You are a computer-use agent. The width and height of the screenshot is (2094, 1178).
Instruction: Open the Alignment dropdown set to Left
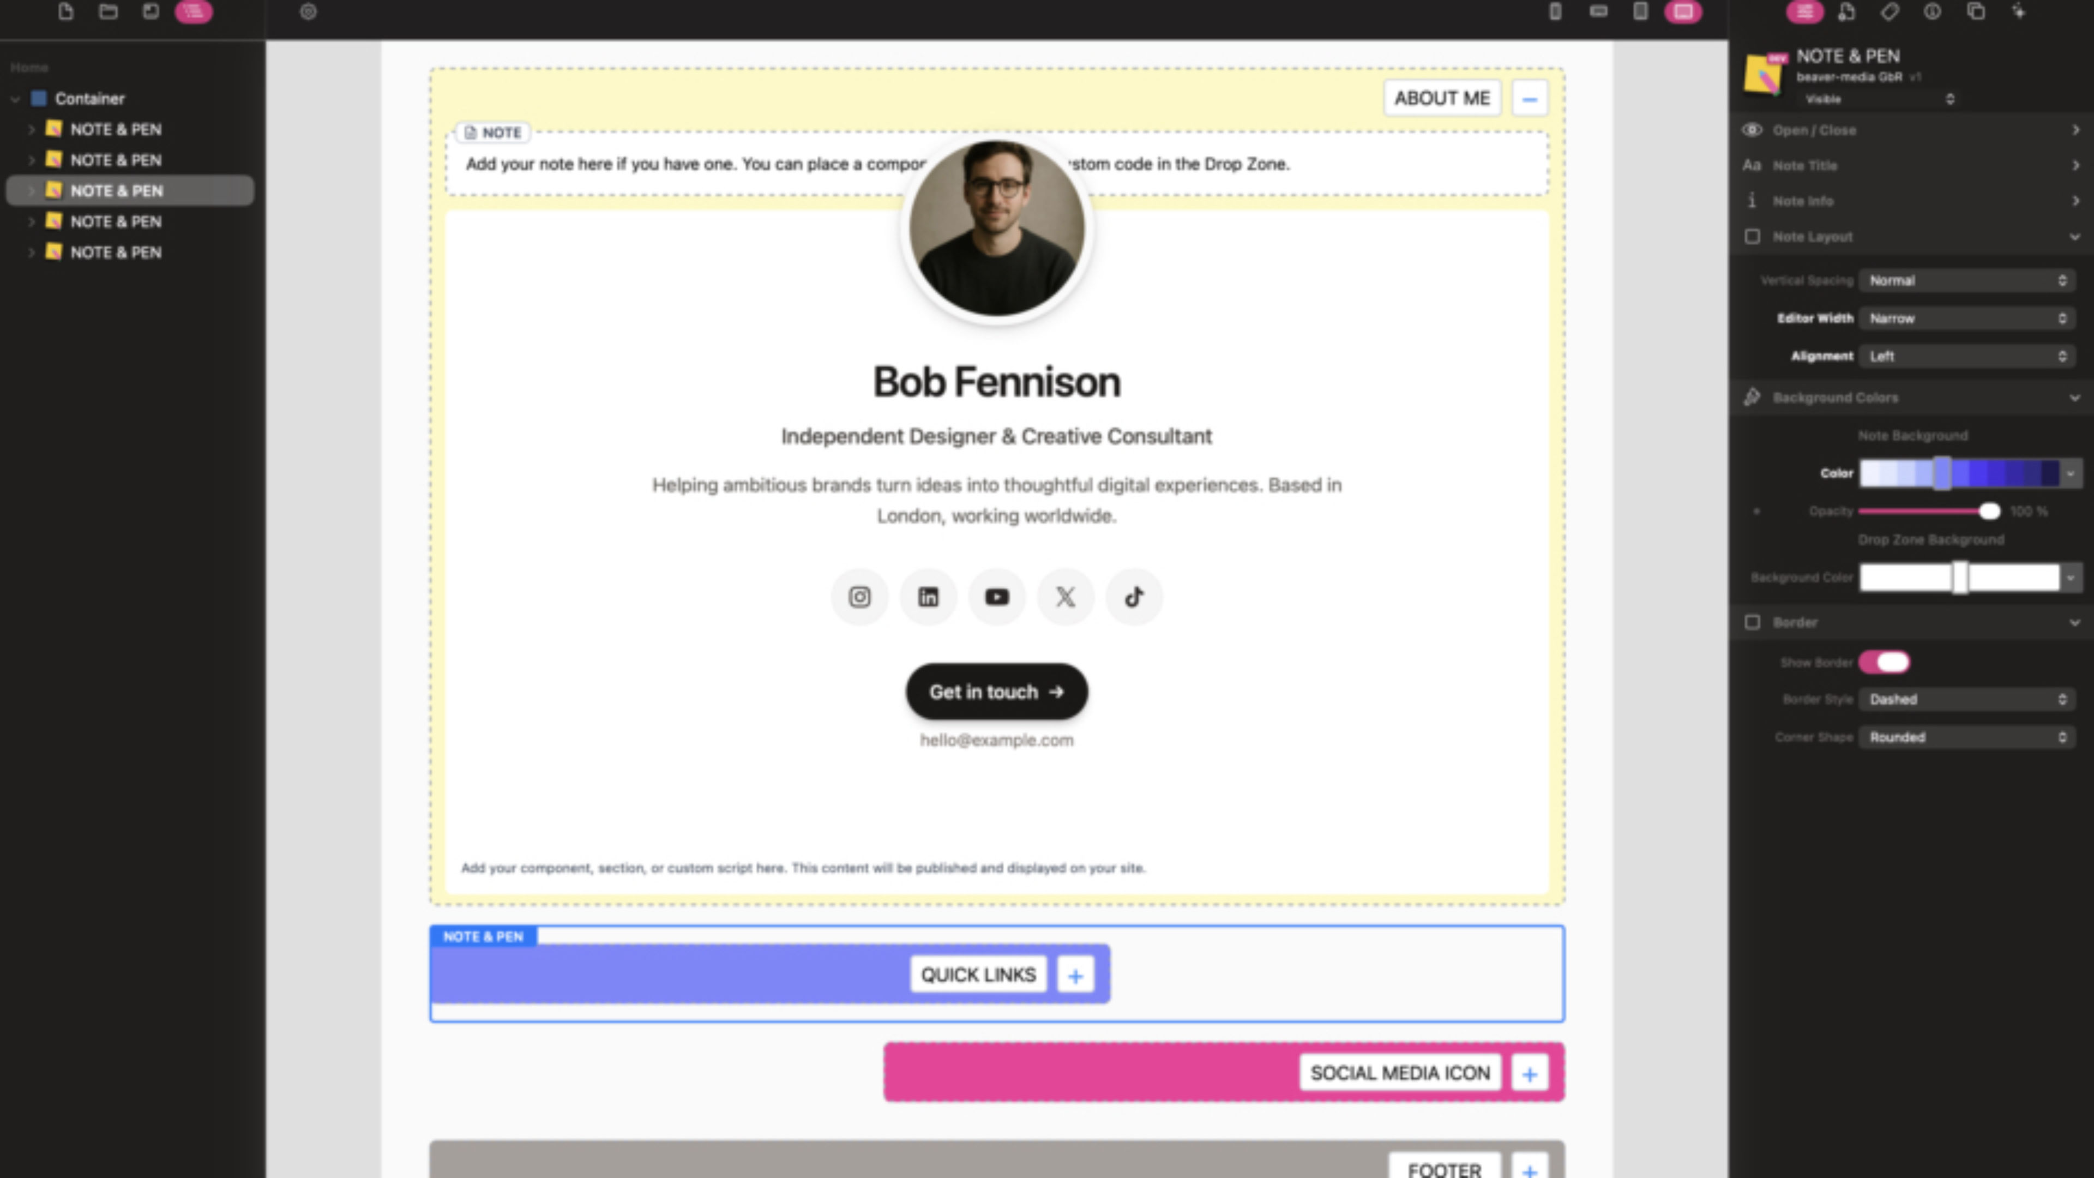[1966, 356]
